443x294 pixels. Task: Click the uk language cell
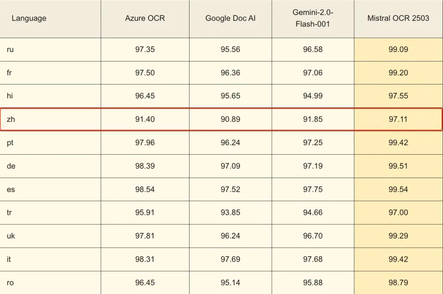point(11,236)
